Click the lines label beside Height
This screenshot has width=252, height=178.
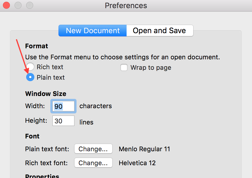(x=86, y=122)
